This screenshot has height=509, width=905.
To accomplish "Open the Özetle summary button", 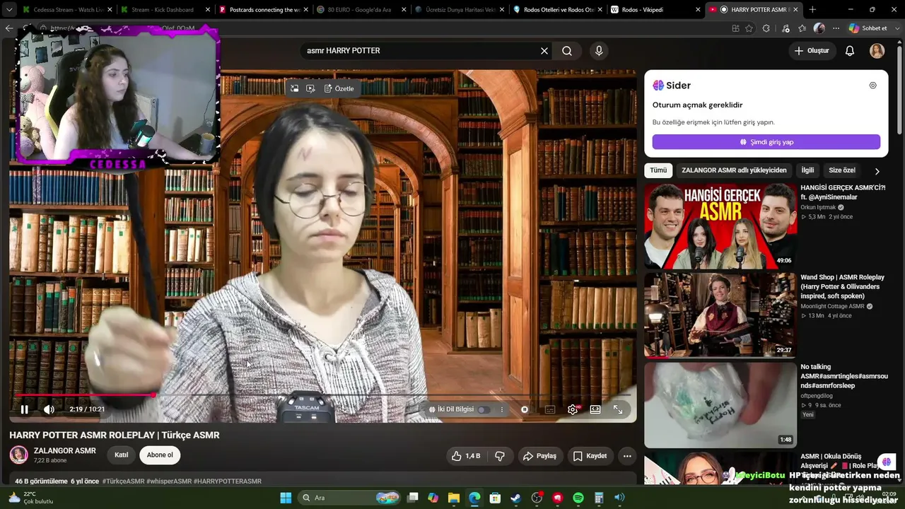I will 339,88.
